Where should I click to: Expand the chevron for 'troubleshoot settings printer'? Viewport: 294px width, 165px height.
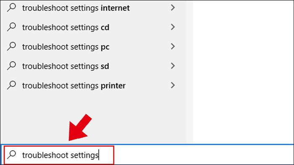coord(173,85)
